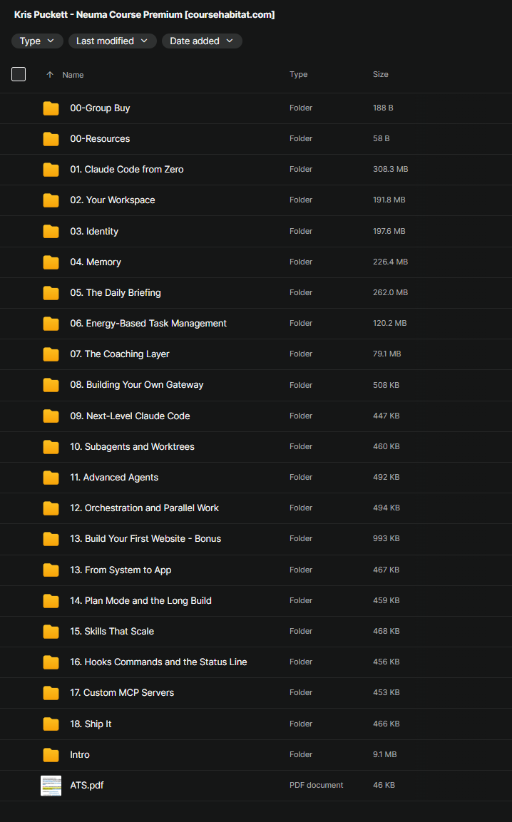Click folder icon for 12. Orchestration and Parallel Work
Image resolution: width=512 pixels, height=822 pixels.
coord(51,508)
